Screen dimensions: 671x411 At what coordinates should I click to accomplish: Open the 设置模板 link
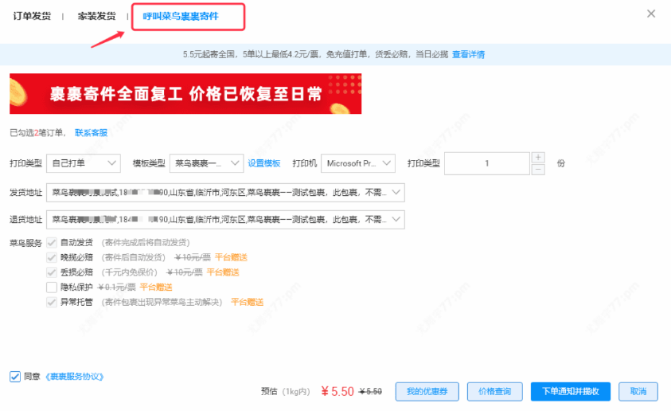pyautogui.click(x=264, y=163)
